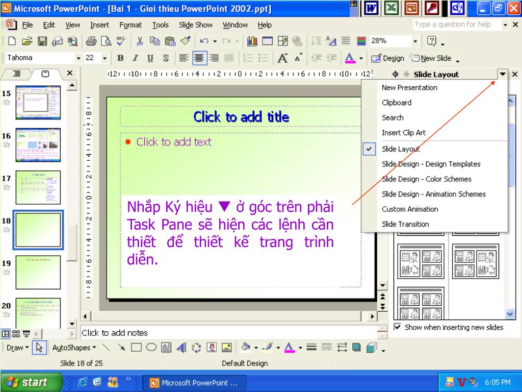This screenshot has height=392, width=522.
Task: Open Print Preview icon
Action: click(x=106, y=41)
